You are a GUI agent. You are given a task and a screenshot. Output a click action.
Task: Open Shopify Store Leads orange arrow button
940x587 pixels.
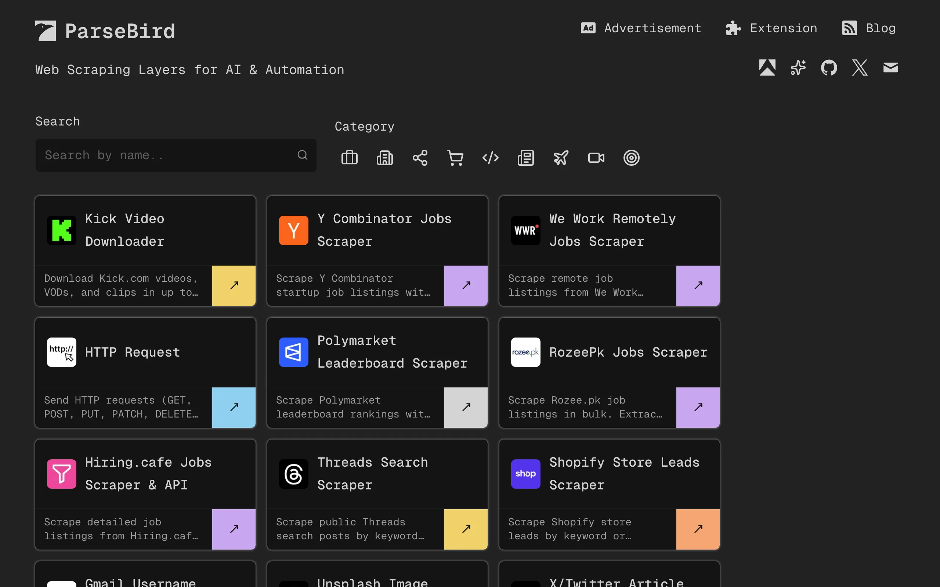[698, 529]
